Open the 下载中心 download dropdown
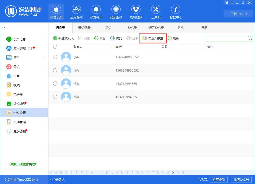Viewport: 255px width, 184px height. tap(238, 14)
